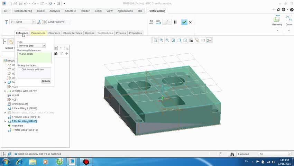Expand Geometry group dropdown arrow
The height and width of the screenshot is (166, 294).
277,30
